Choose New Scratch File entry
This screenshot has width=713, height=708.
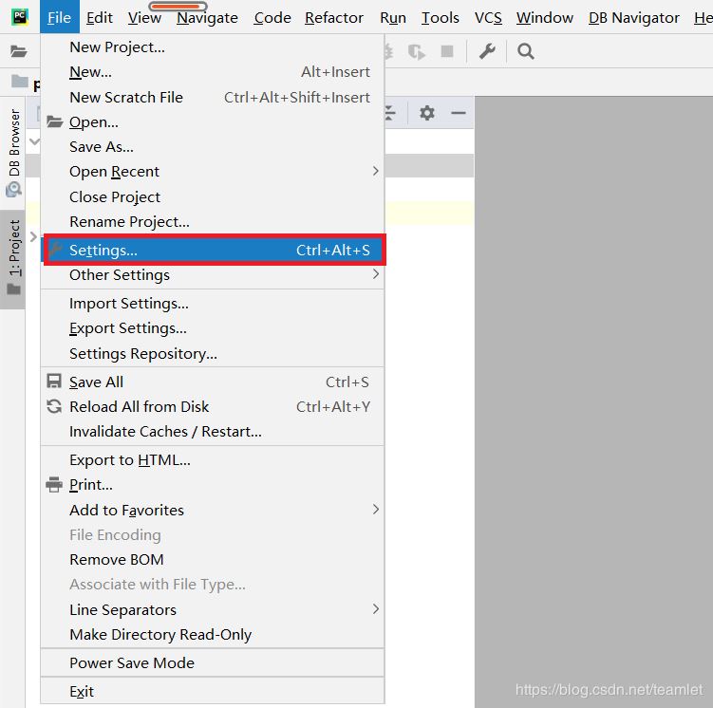coord(213,97)
